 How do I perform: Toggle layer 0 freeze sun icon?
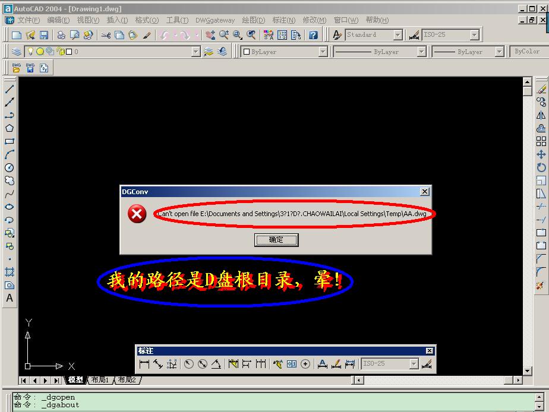40,52
